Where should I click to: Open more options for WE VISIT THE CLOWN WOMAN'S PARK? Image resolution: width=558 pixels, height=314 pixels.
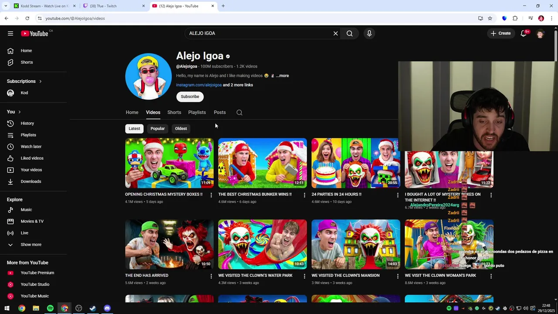[491, 276]
